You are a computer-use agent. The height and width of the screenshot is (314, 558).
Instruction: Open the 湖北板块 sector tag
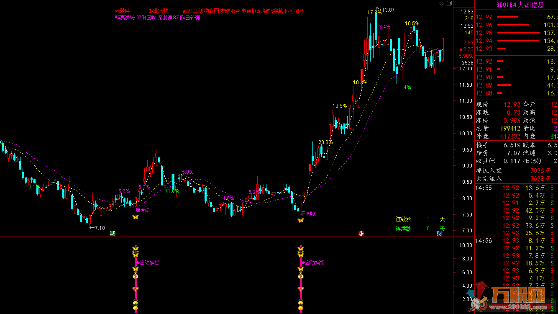(x=159, y=11)
